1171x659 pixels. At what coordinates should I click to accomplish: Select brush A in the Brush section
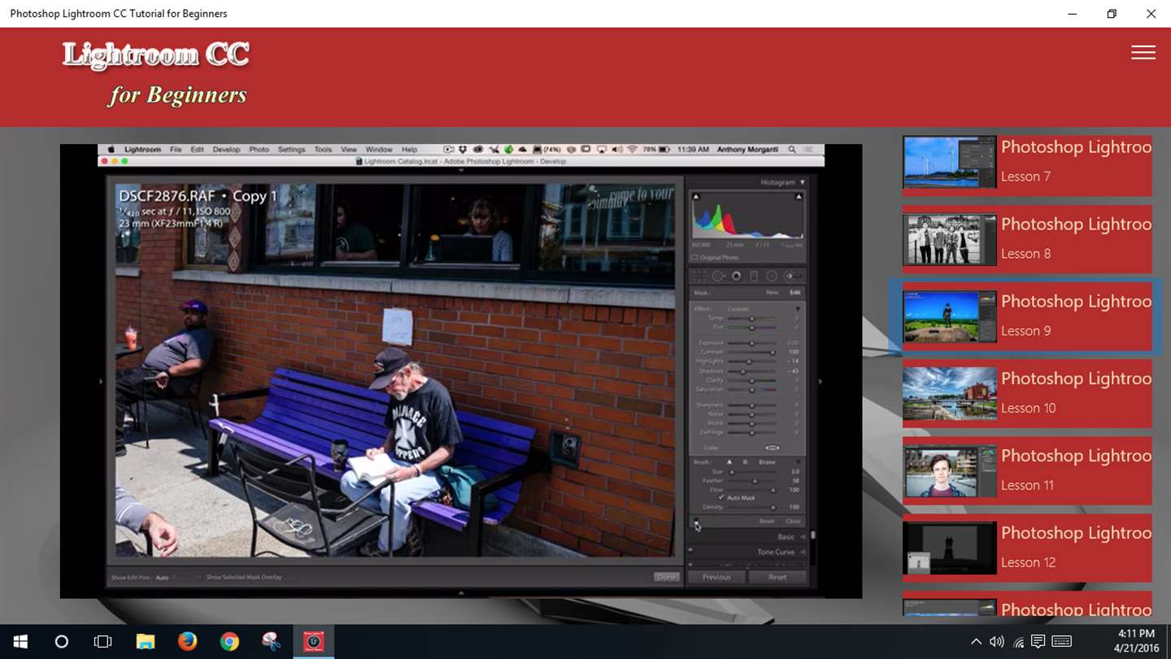coord(729,462)
